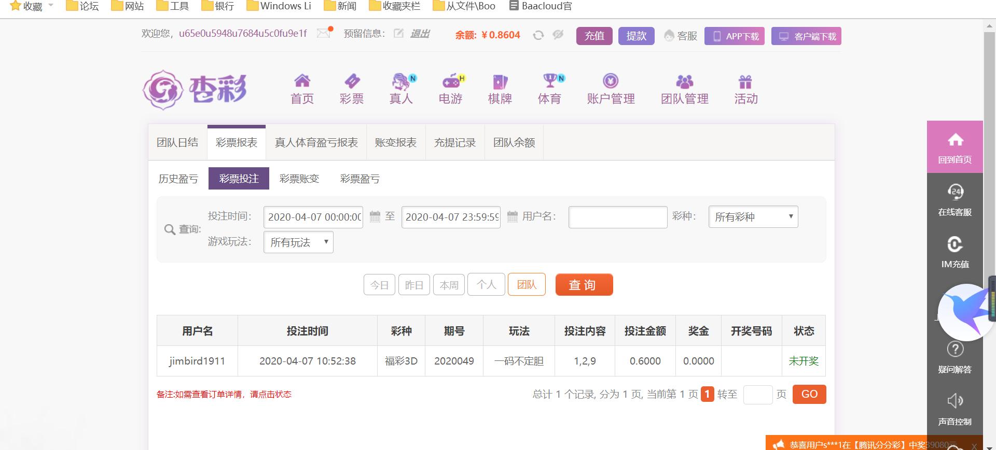Switch to 账变报表 tab

click(x=396, y=142)
